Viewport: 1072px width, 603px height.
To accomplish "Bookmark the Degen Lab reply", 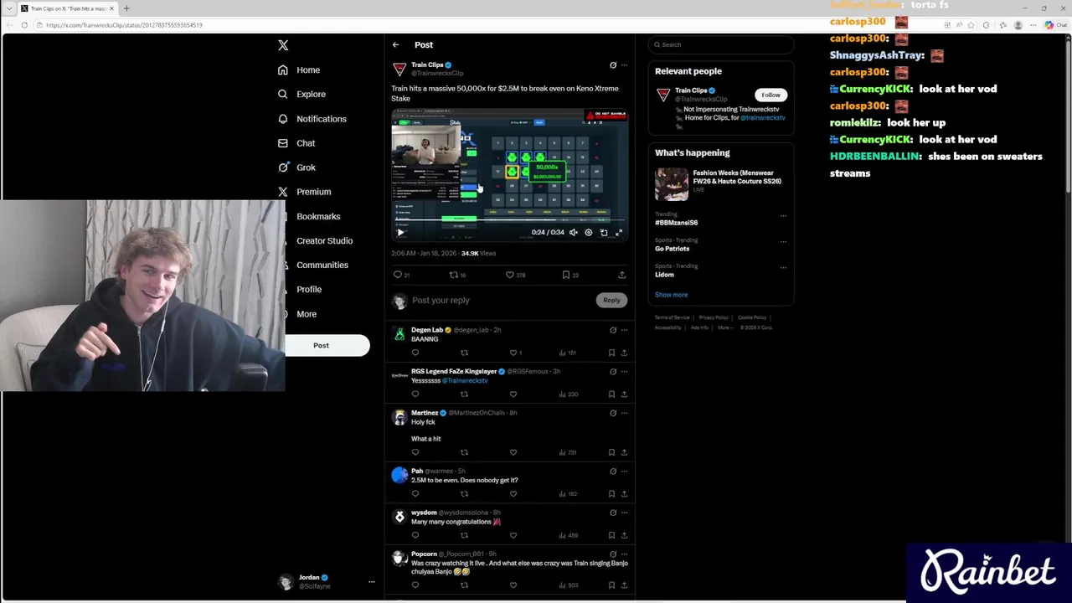I will click(x=611, y=353).
